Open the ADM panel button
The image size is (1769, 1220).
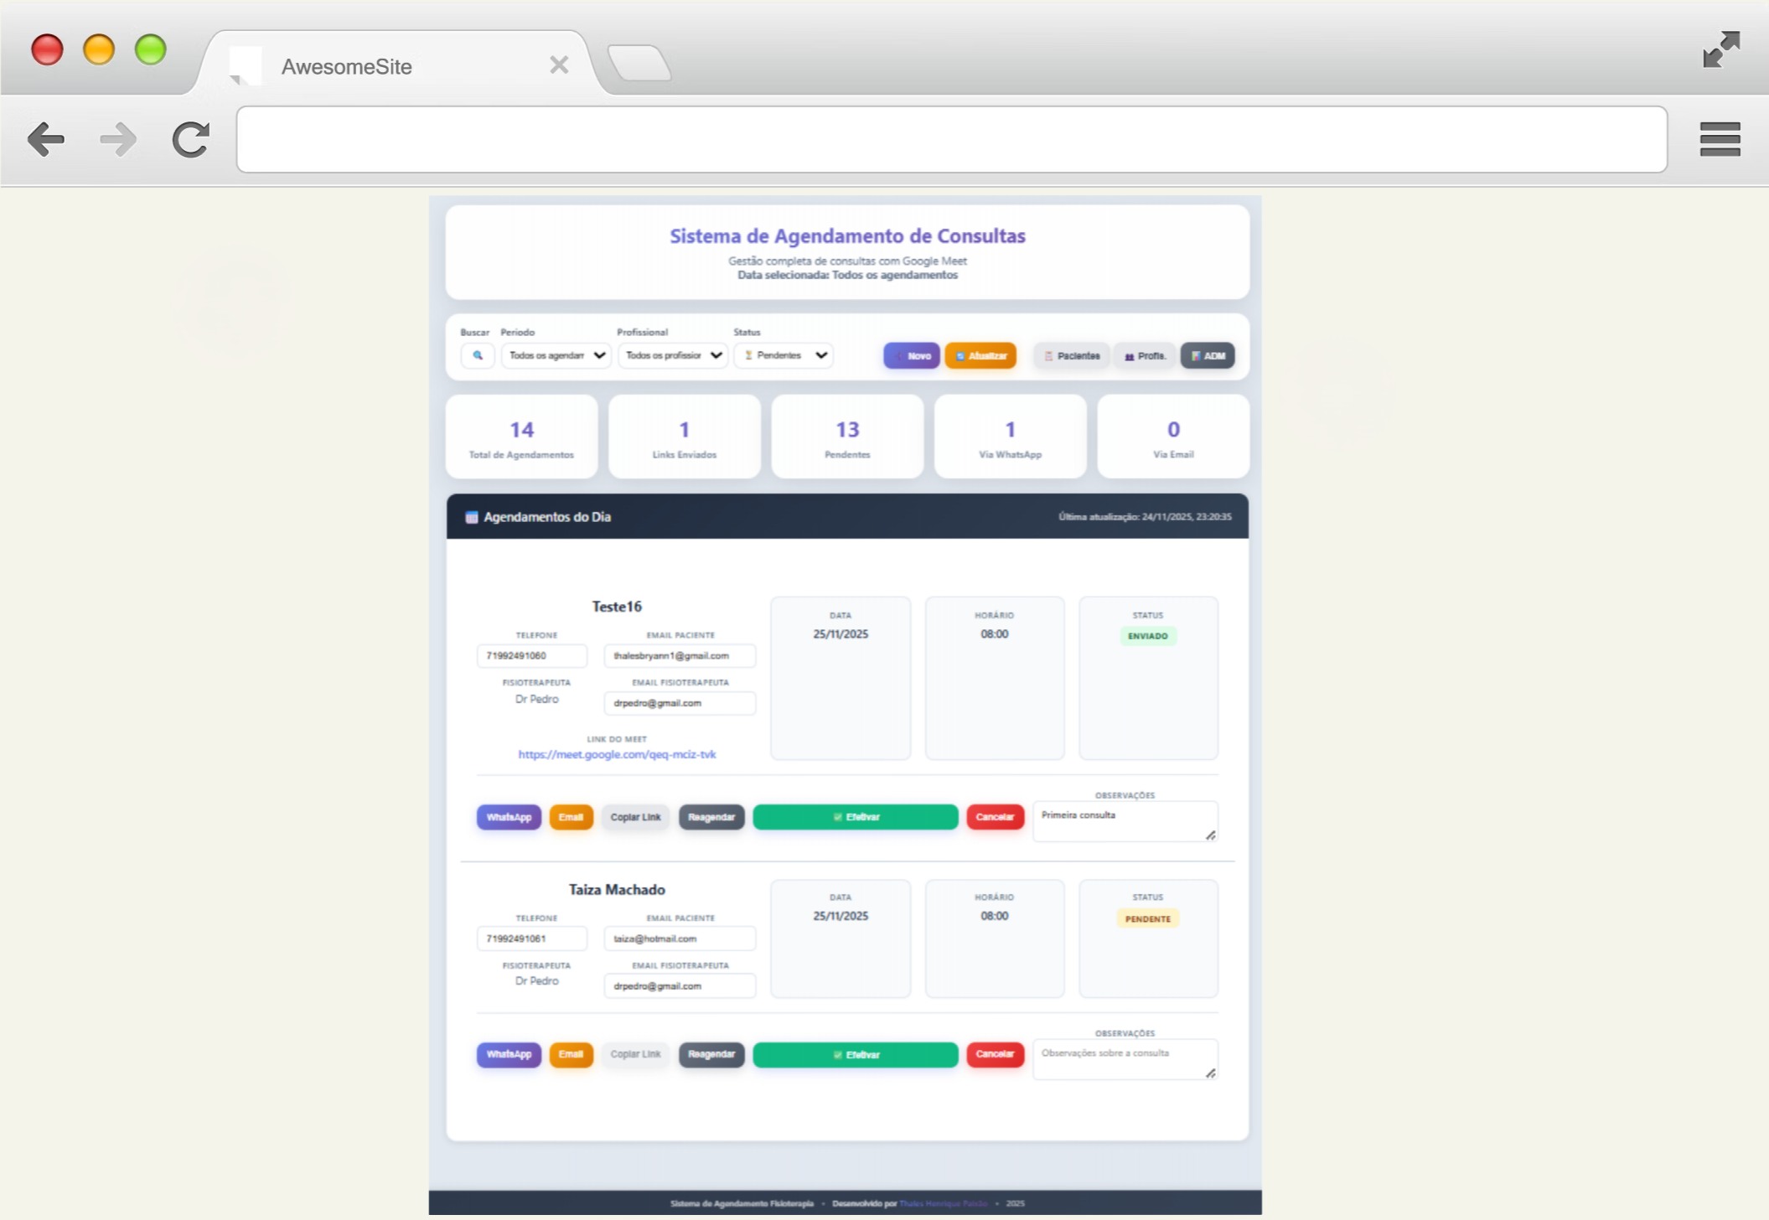click(1207, 356)
